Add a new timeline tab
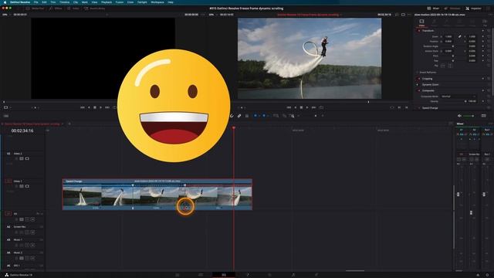 69,124
